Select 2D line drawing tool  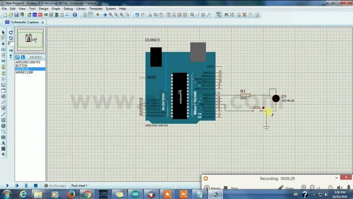[3, 115]
